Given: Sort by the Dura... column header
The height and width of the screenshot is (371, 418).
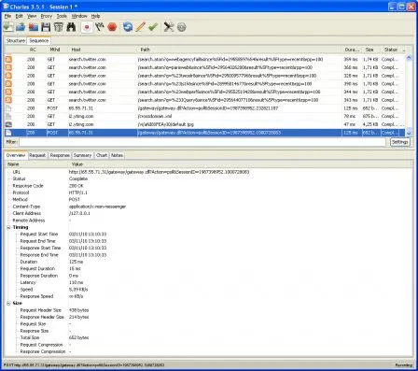Looking at the screenshot, I should tap(352, 50).
